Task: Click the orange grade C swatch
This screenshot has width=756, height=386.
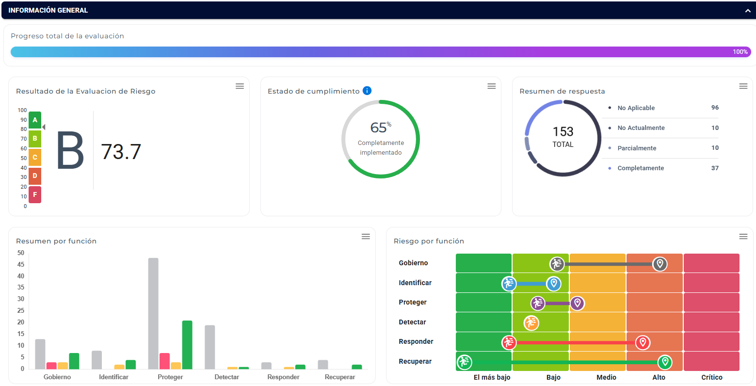Action: click(35, 158)
